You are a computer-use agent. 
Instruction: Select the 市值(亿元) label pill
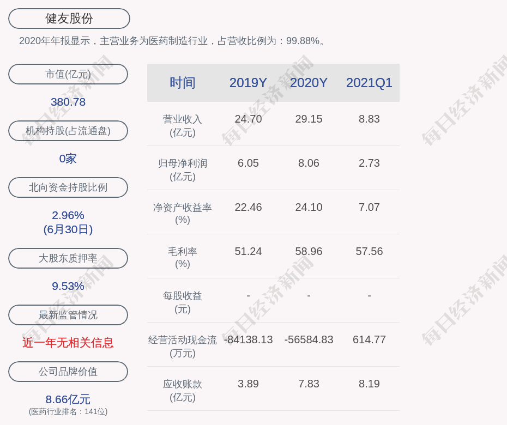click(x=68, y=74)
